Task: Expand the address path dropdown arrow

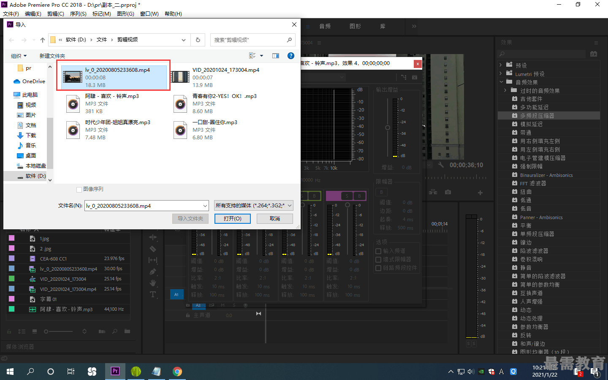Action: point(184,40)
